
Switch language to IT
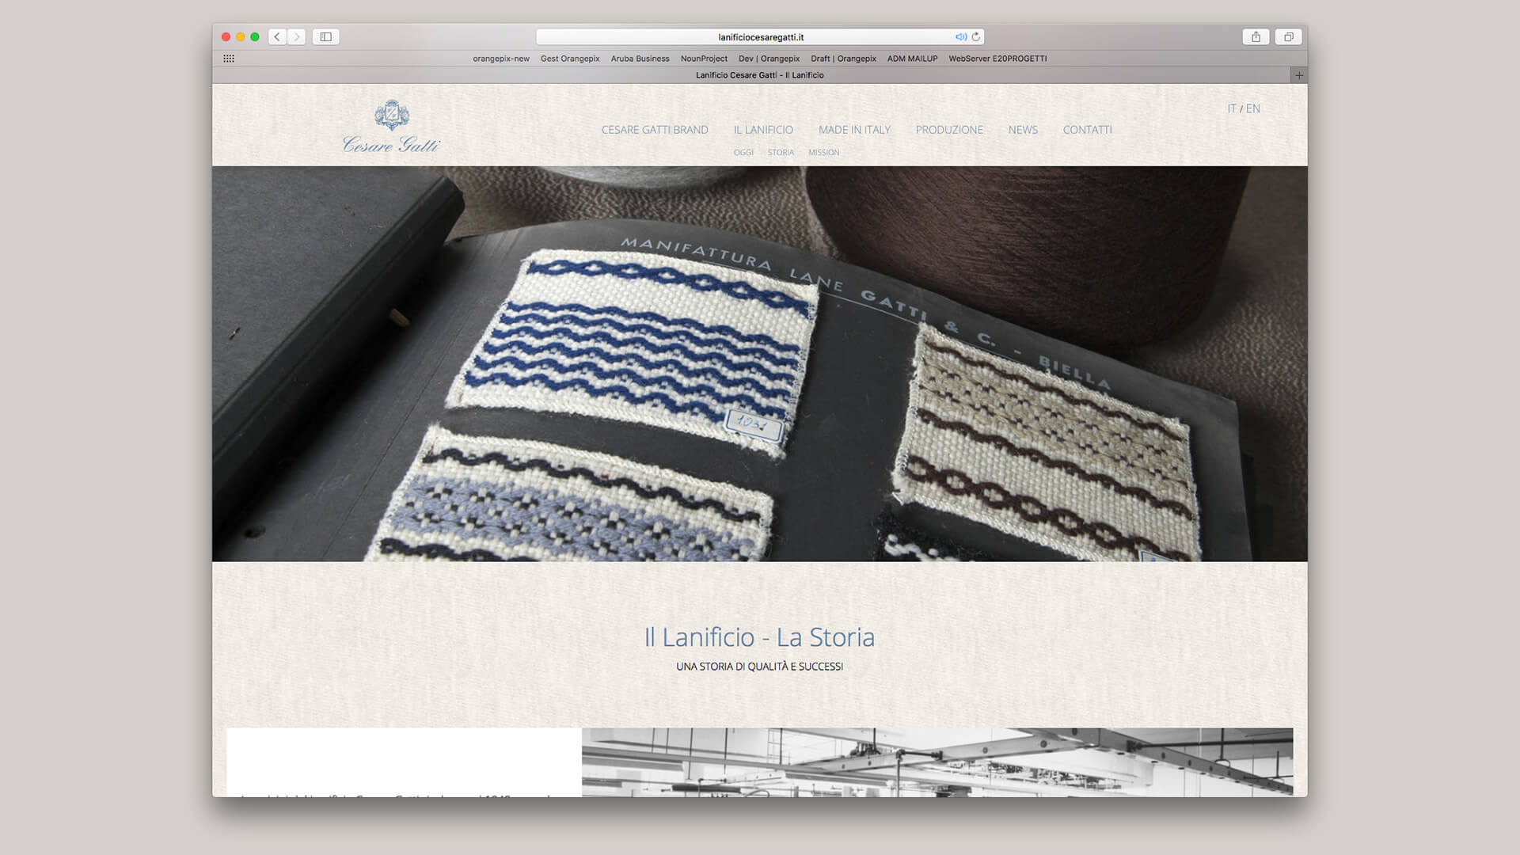(1232, 108)
